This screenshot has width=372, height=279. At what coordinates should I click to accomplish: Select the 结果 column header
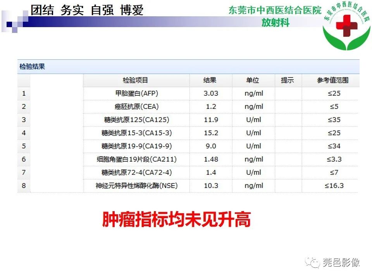210,80
